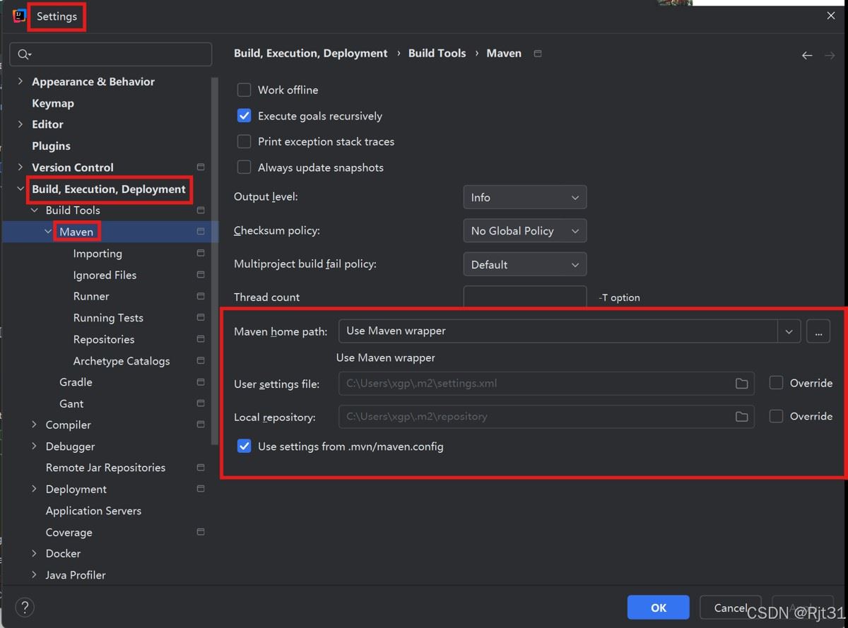Expand the Maven home path dropdown arrow
Screen dimensions: 848x628
[x=789, y=331]
